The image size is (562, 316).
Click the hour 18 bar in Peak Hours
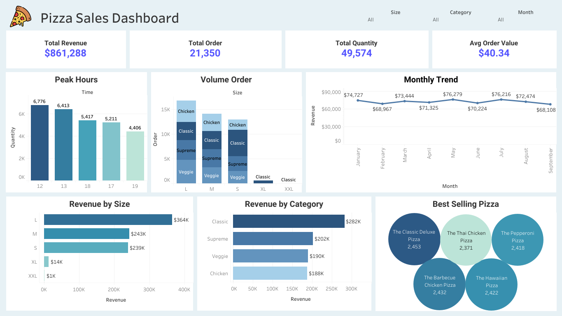pos(87,150)
